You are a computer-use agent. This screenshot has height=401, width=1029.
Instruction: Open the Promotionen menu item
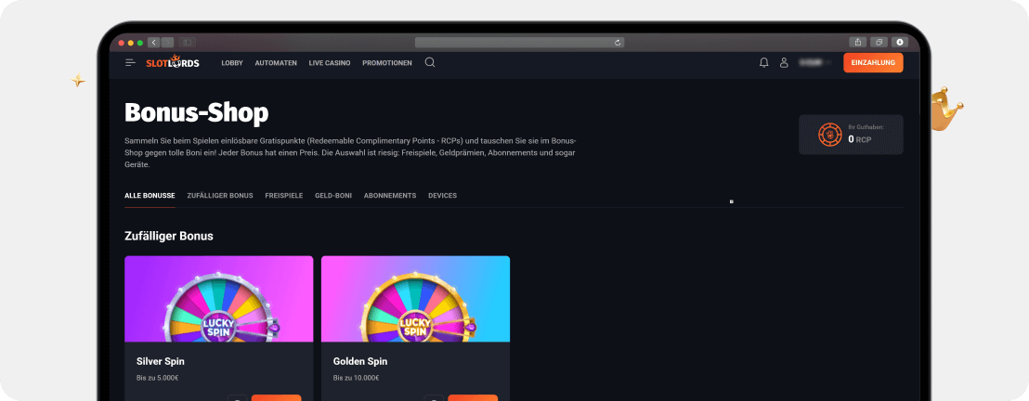[x=387, y=63]
